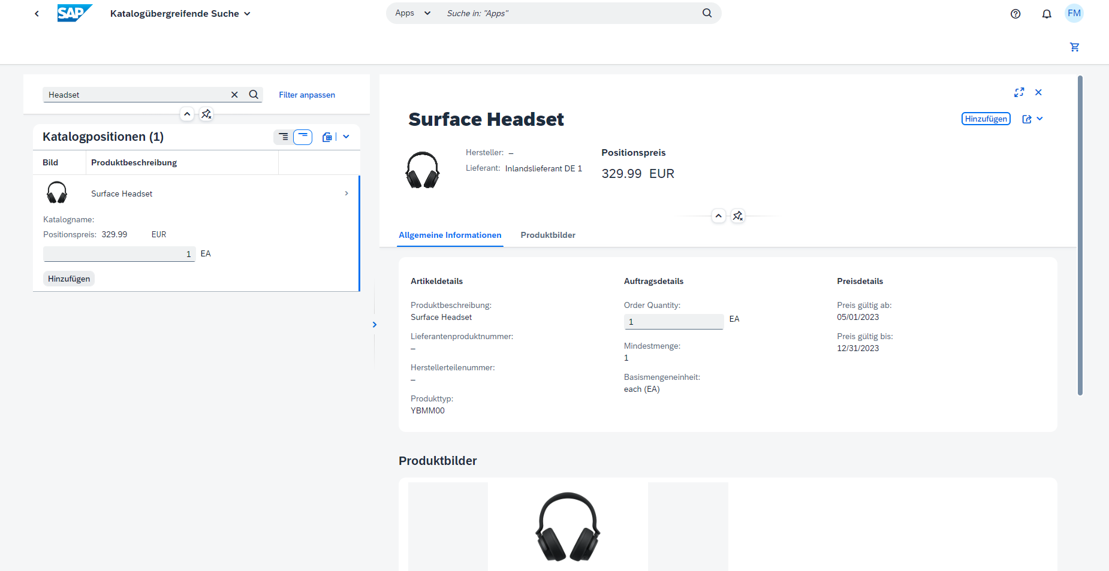Collapse the filter header in list panel
1109x571 pixels.
point(187,114)
